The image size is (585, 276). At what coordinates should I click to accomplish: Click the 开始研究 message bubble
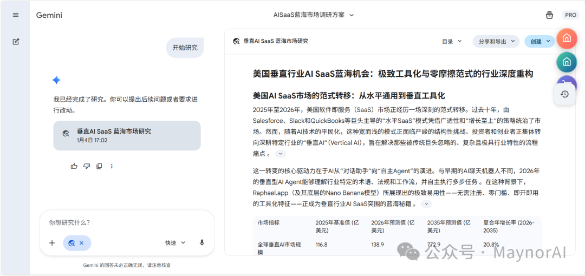(185, 48)
